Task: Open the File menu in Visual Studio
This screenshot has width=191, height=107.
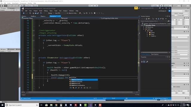Action: click(22, 11)
